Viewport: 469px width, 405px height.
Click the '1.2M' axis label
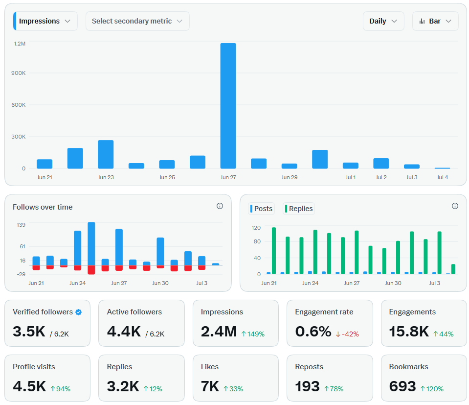[x=20, y=44]
